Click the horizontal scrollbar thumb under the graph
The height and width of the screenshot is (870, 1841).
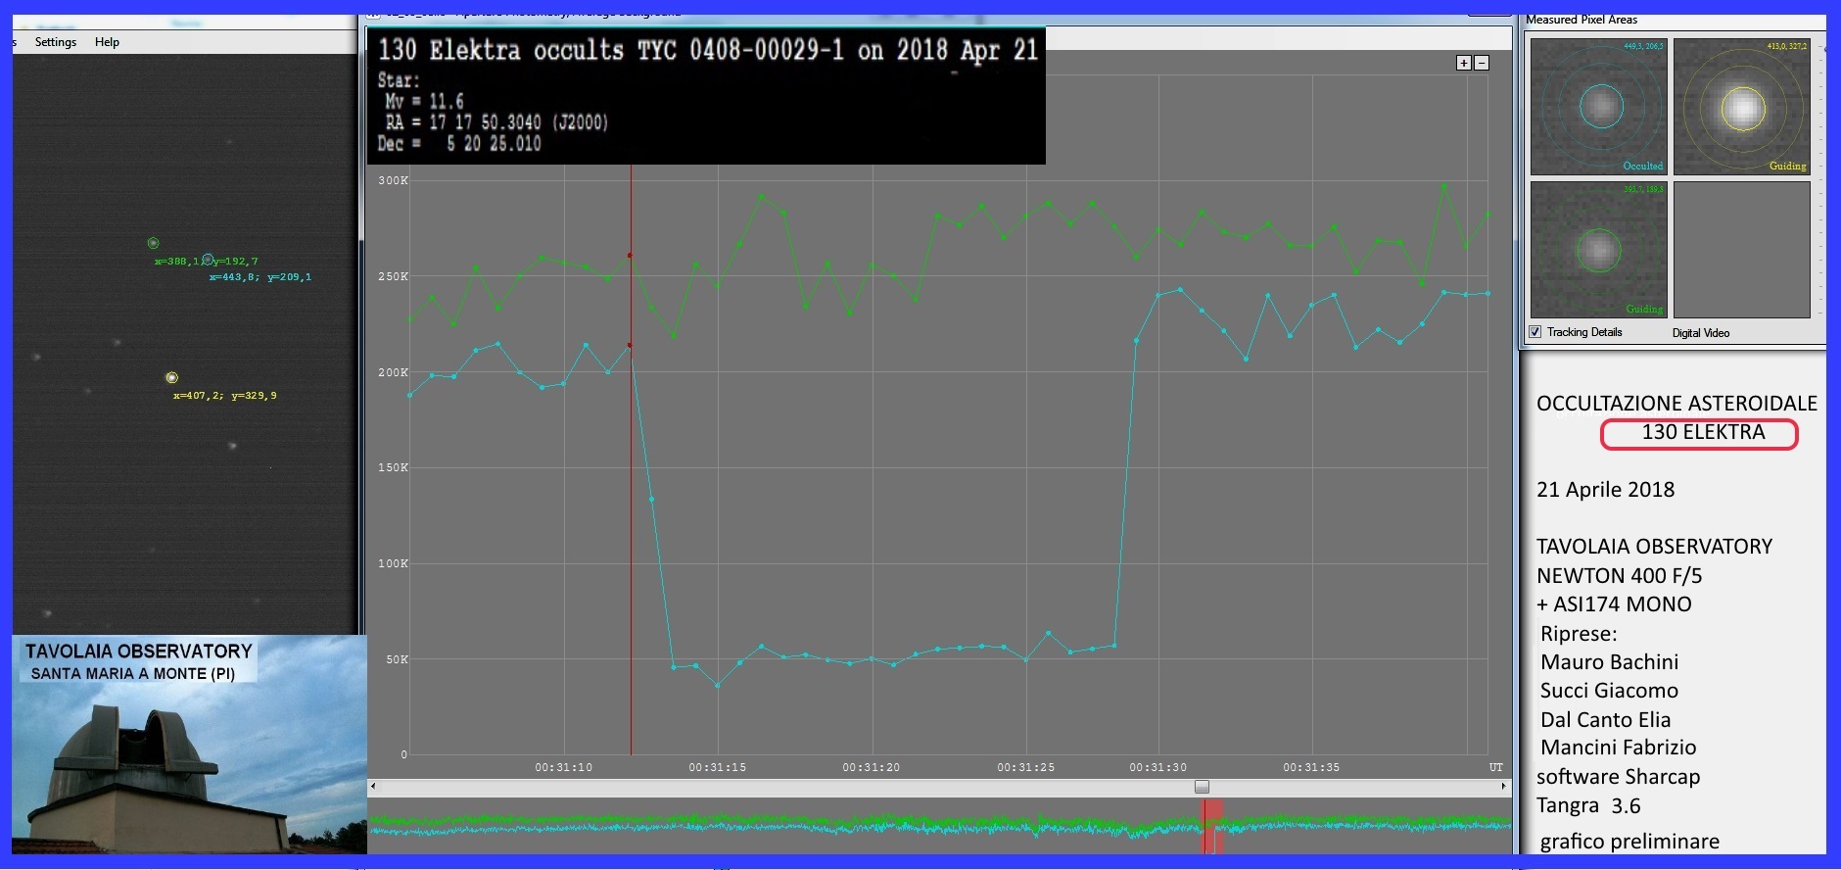1202,787
